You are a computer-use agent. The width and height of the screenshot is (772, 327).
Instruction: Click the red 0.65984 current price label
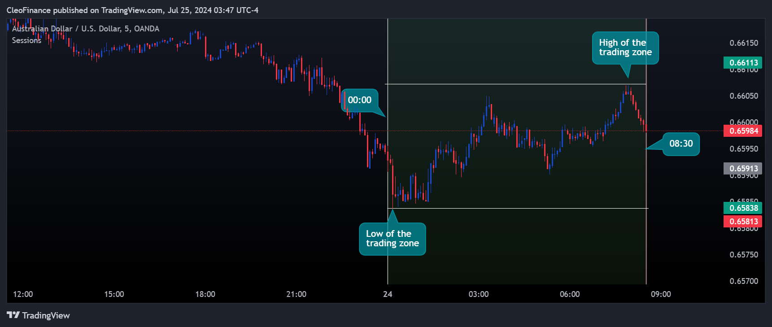(x=743, y=131)
